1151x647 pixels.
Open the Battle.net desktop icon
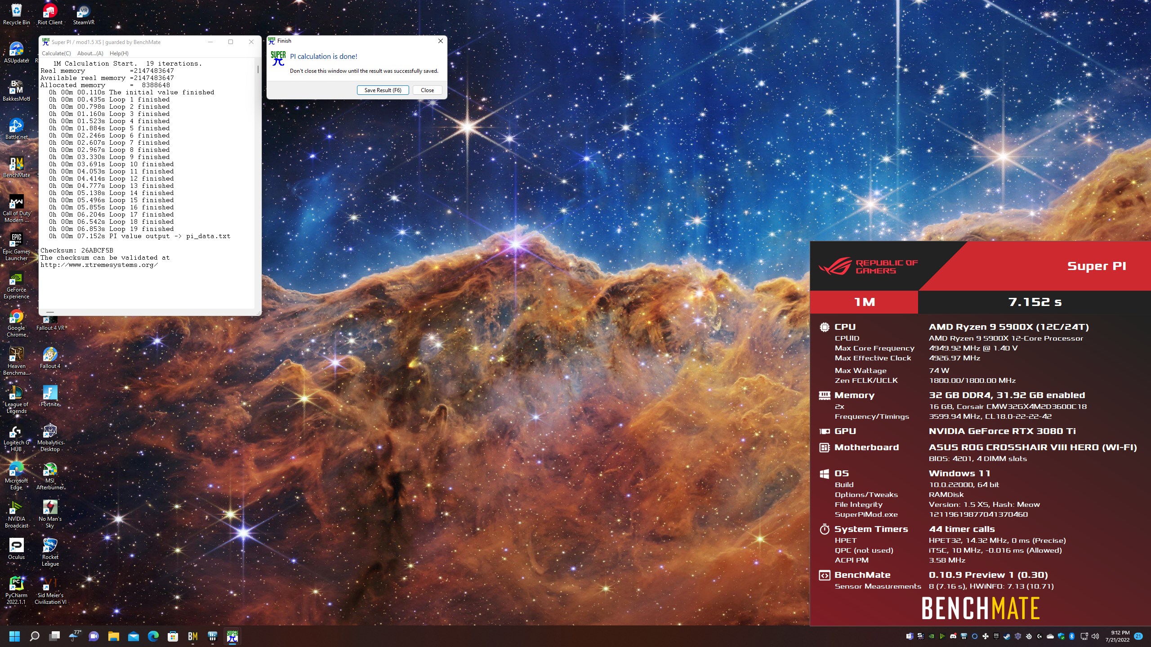coord(17,129)
